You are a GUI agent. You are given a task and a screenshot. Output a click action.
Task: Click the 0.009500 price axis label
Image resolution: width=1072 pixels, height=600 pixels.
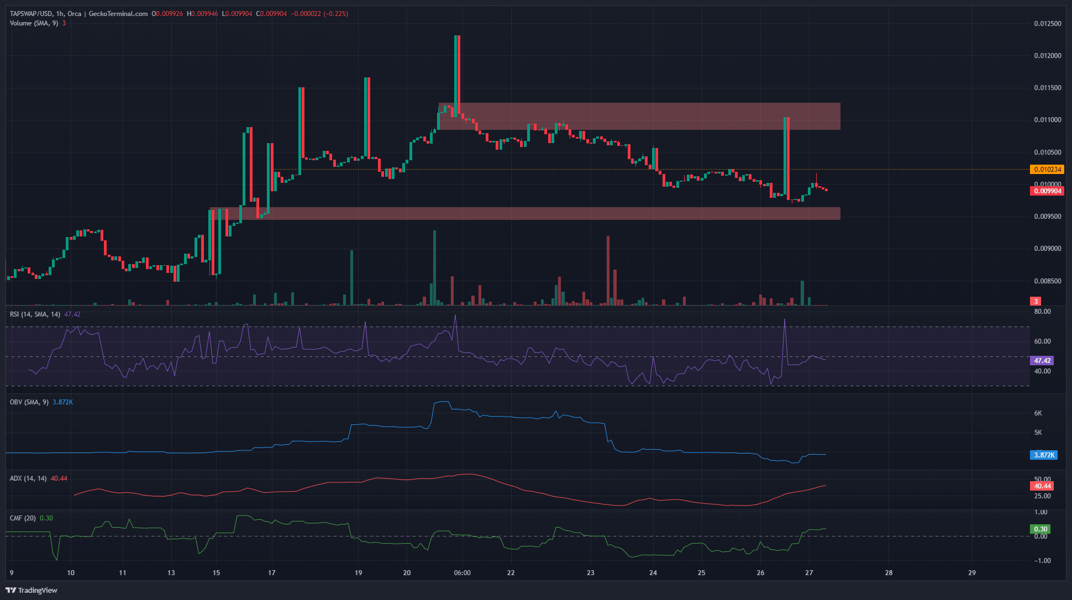(1048, 217)
